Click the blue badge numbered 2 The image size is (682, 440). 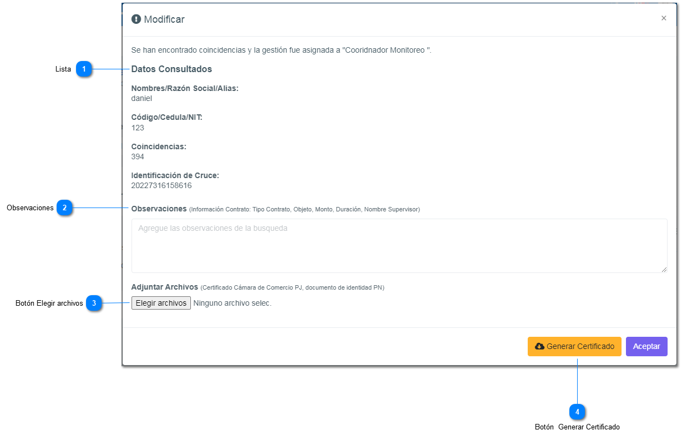coord(64,208)
